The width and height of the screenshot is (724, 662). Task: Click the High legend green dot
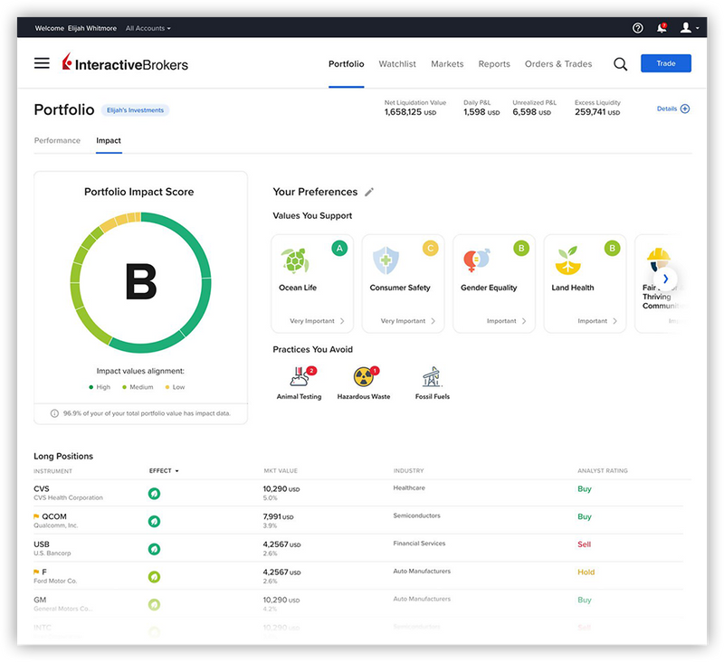(91, 387)
